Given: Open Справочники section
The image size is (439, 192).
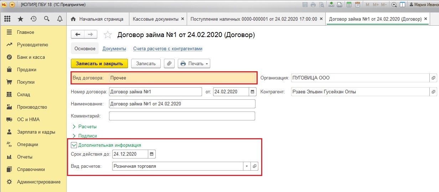Looking at the screenshot, I should (33, 169).
